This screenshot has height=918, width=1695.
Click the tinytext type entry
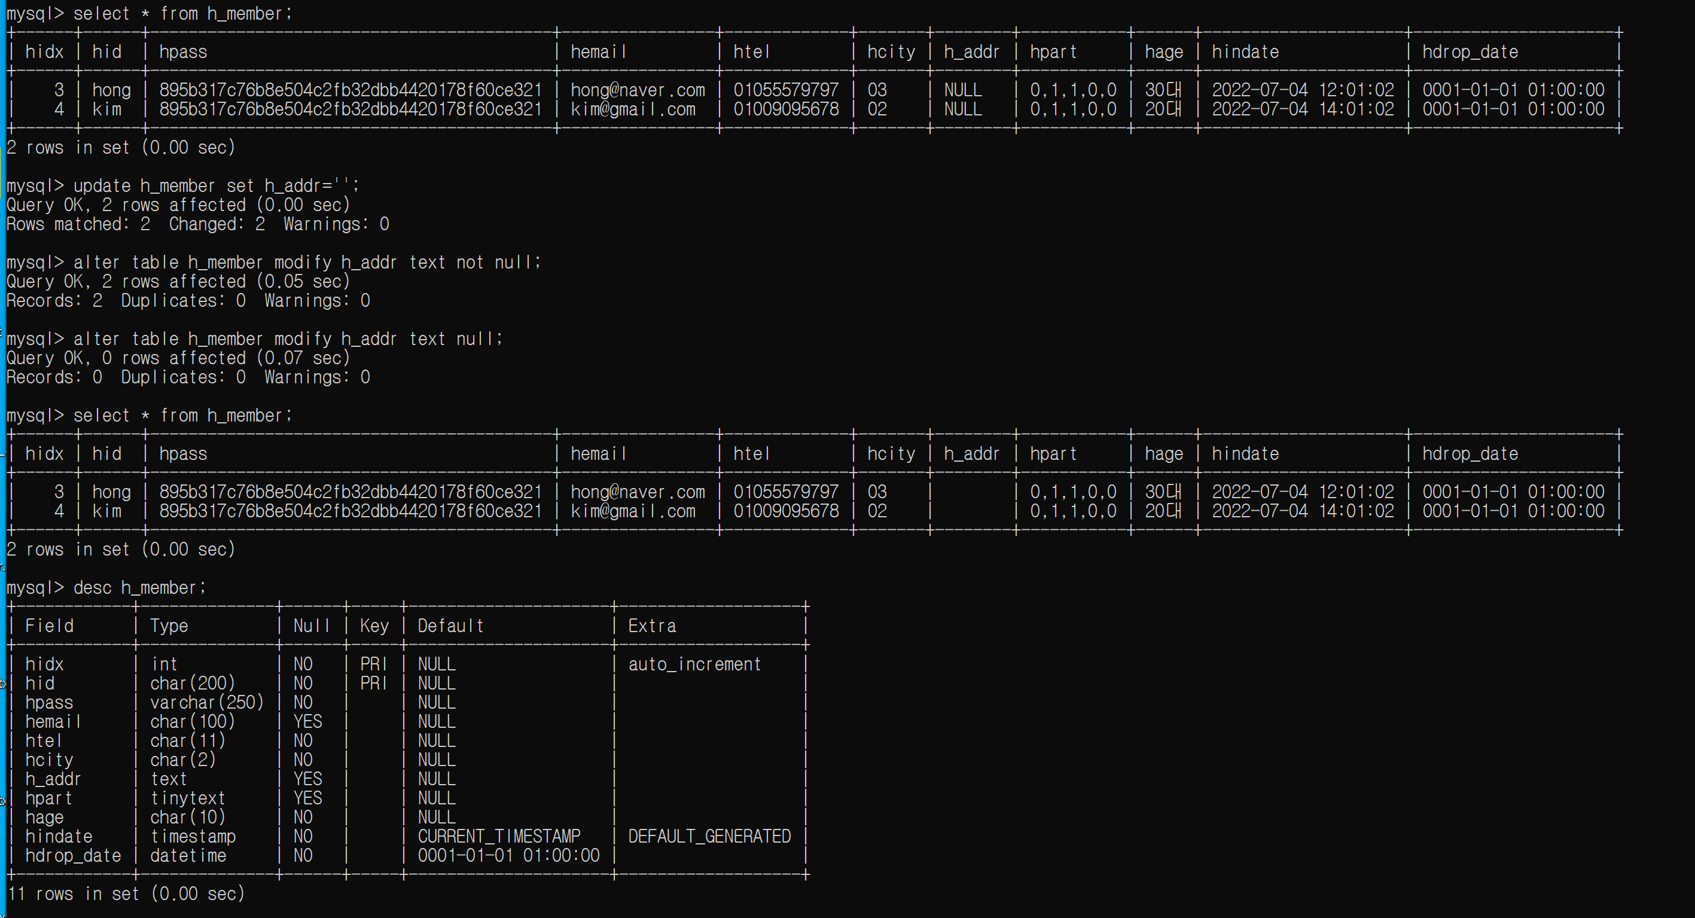click(188, 798)
